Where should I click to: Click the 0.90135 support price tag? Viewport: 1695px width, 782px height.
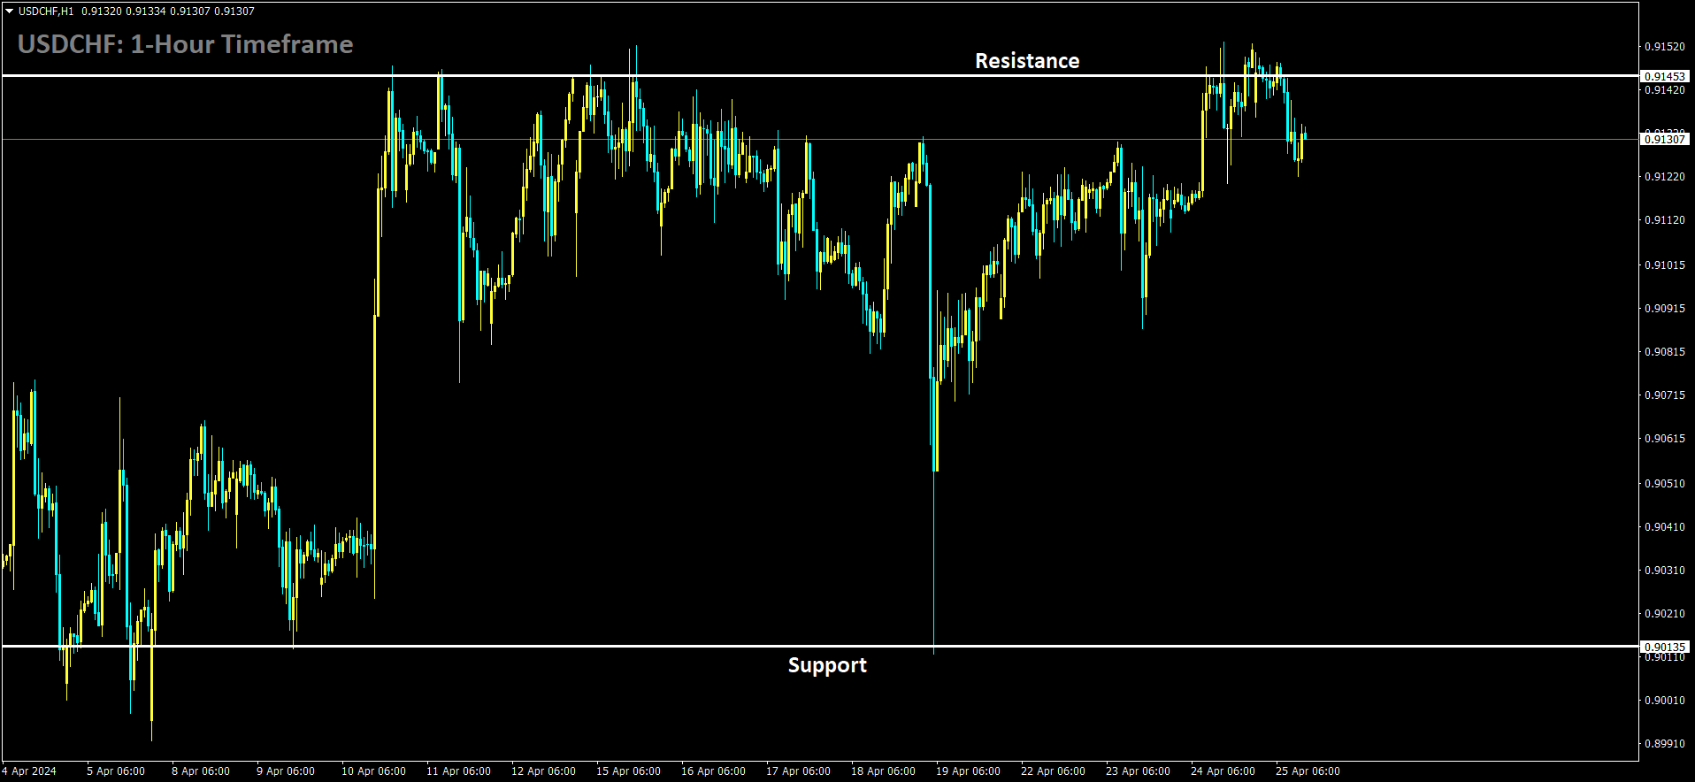pyautogui.click(x=1665, y=647)
